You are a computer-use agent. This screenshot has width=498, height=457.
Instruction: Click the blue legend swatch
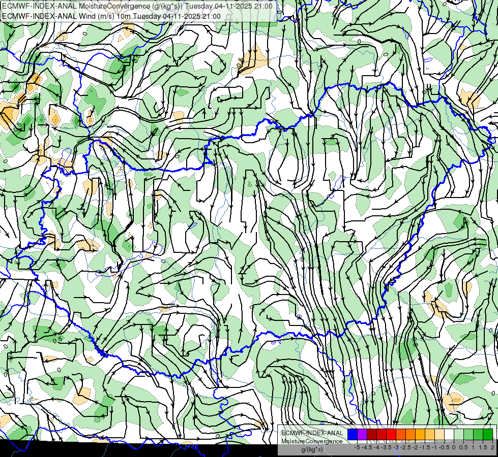pos(353,434)
